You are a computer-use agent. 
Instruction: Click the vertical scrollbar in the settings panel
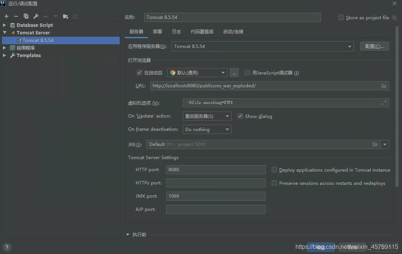(397, 107)
